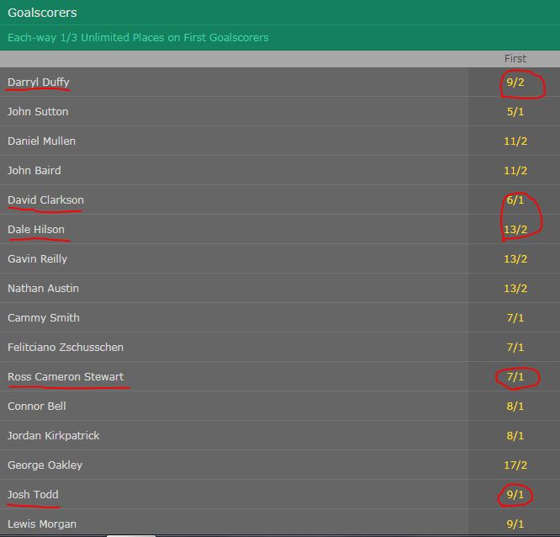Pick George Oakley at 17/2
Screen dimensions: 560x537
click(515, 465)
